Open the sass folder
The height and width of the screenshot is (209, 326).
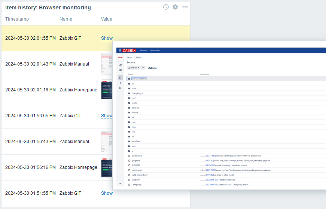[133, 131]
